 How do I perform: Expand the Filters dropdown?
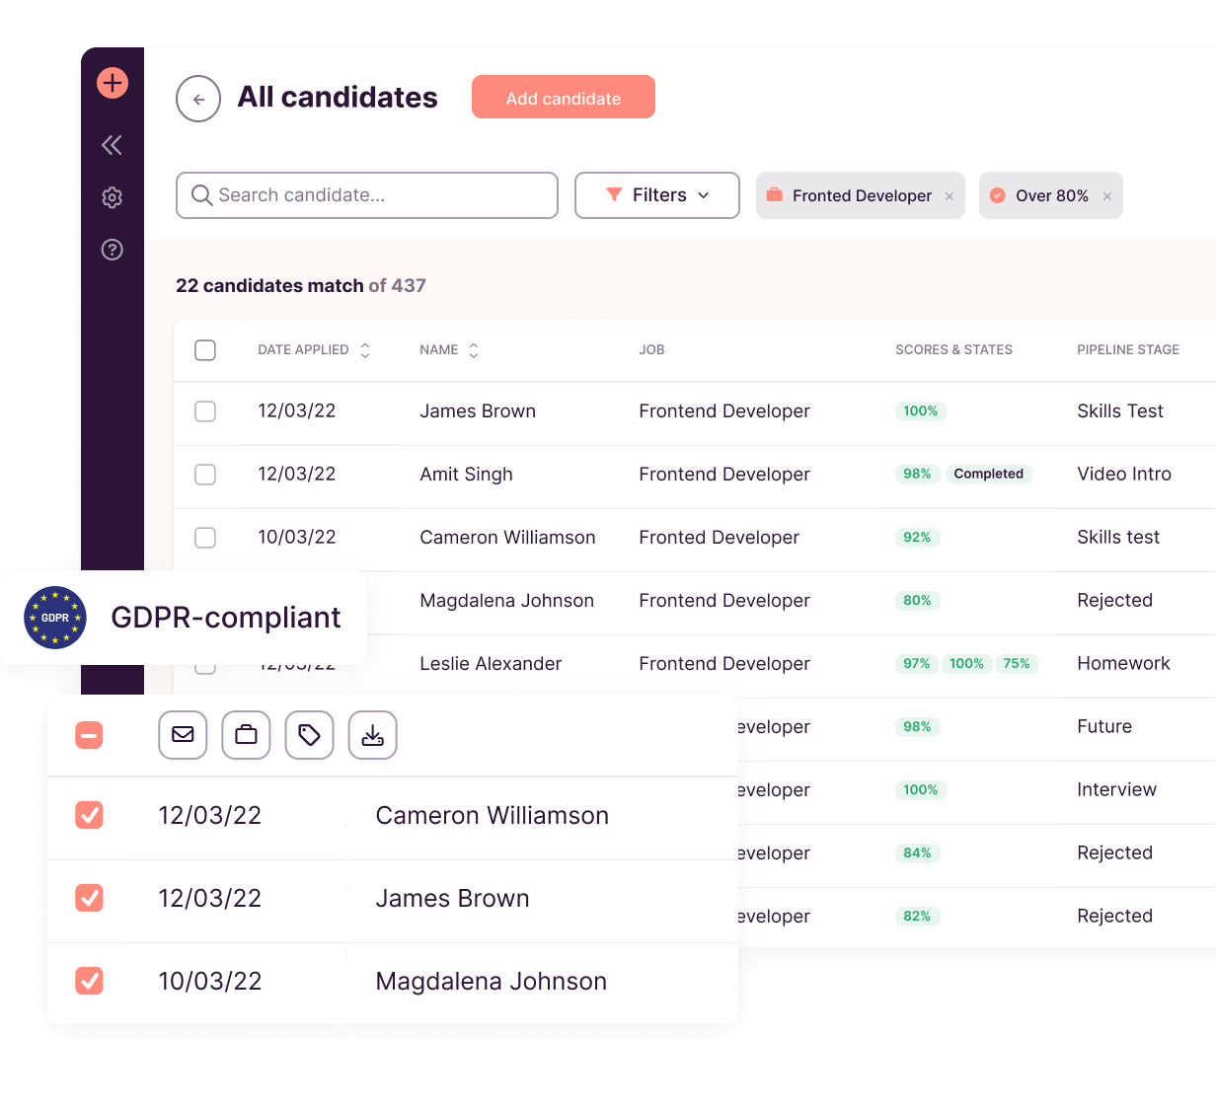[x=657, y=195]
